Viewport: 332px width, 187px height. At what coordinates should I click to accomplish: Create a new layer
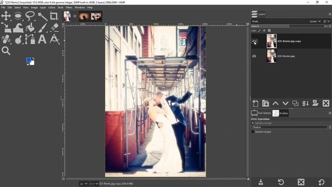[255, 103]
